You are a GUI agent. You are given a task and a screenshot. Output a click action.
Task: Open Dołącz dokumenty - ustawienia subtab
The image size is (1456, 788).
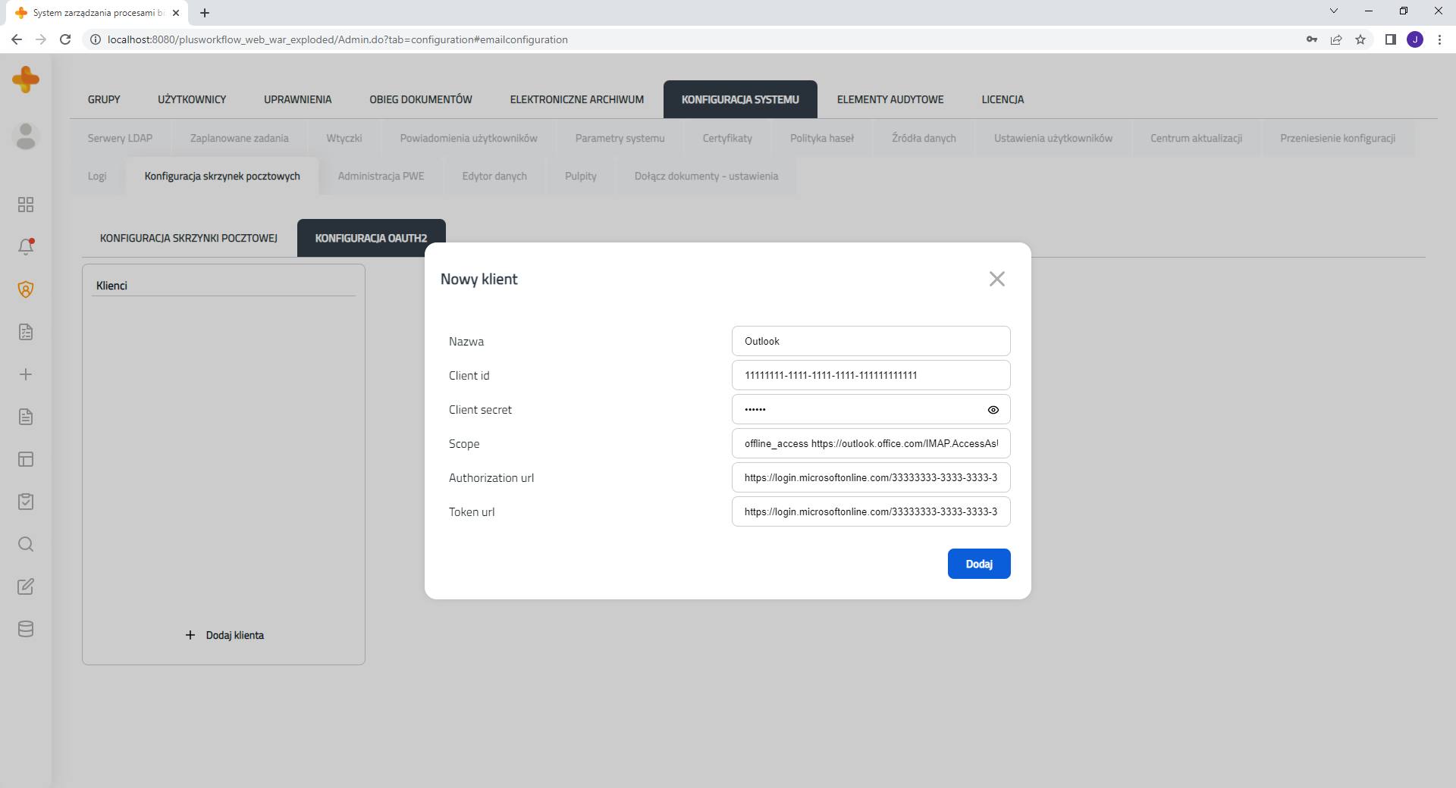pos(706,176)
